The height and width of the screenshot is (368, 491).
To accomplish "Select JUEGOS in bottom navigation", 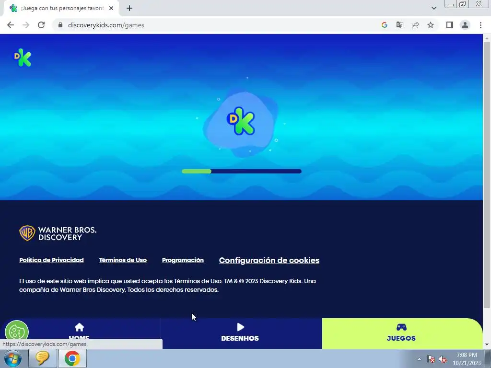I will (x=401, y=333).
